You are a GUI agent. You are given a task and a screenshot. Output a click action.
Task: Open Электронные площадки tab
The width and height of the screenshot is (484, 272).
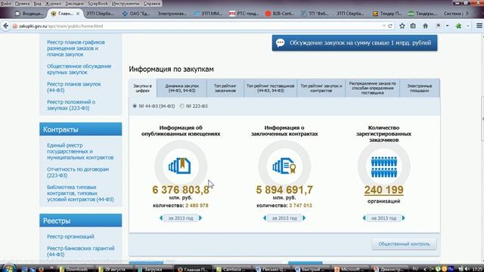click(420, 88)
